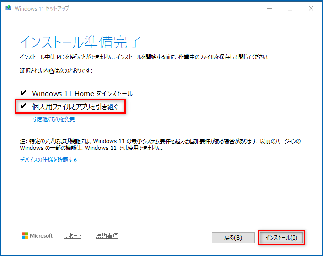Open the 法的事項 link

(x=107, y=236)
